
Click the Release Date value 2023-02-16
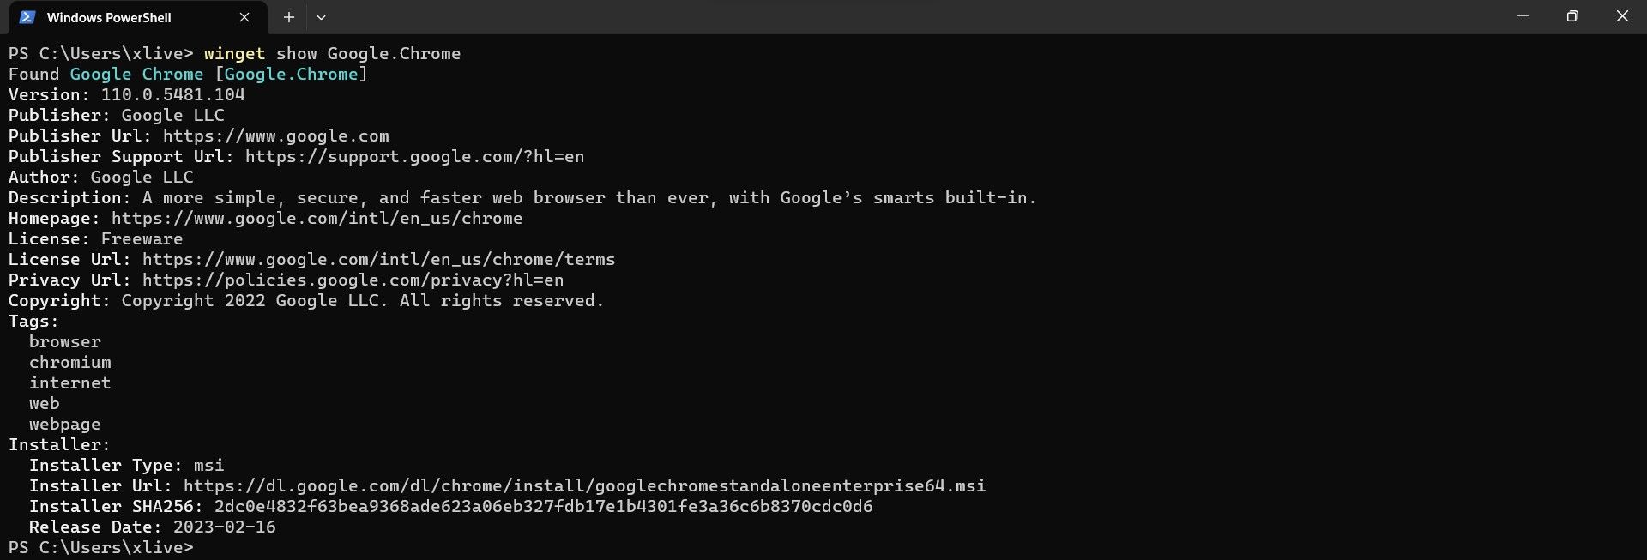click(x=224, y=527)
